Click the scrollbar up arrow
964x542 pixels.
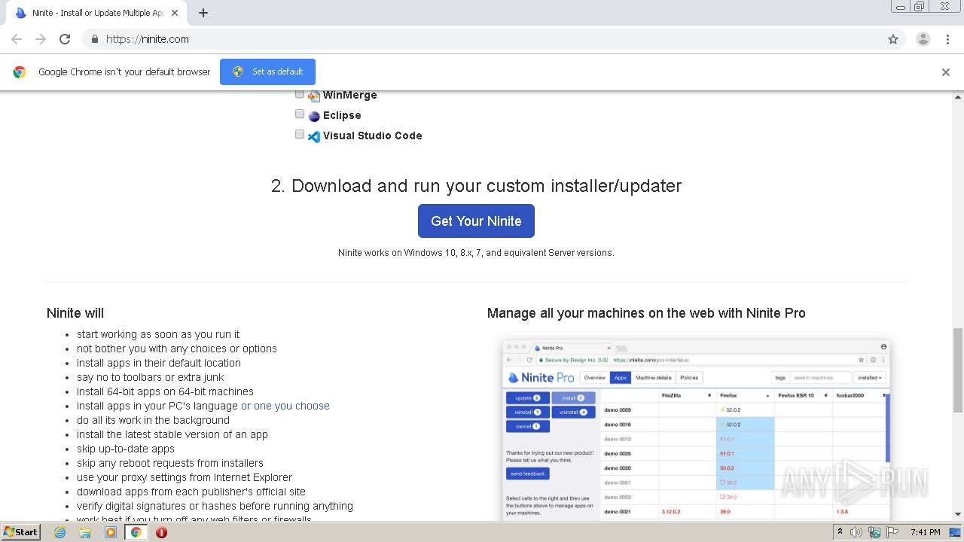958,97
